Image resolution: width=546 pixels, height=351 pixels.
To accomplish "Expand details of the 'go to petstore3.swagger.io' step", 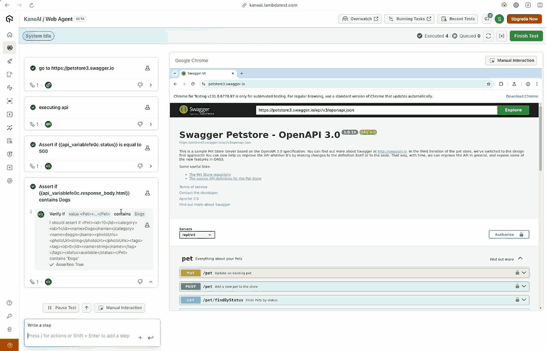I will click(150, 85).
